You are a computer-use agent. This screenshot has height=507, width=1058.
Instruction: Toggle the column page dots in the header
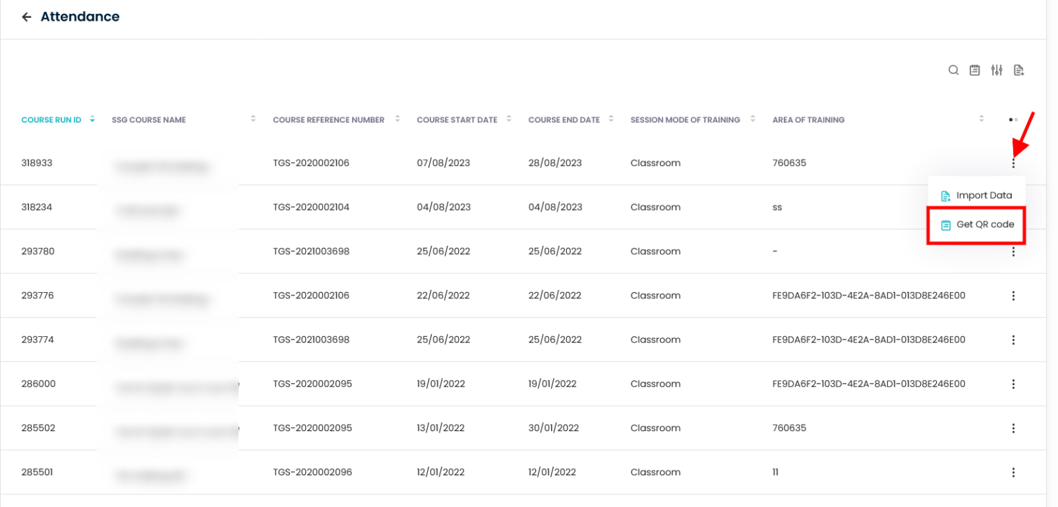1013,120
